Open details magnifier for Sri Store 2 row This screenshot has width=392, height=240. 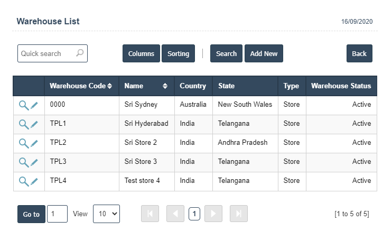pyautogui.click(x=23, y=143)
